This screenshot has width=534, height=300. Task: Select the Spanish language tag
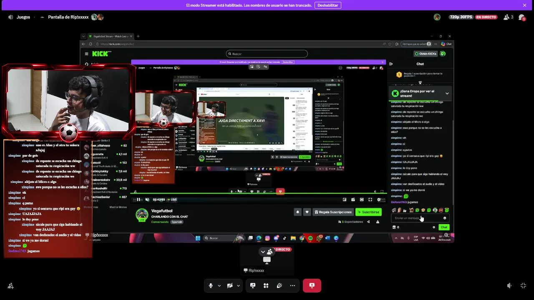pyautogui.click(x=176, y=222)
